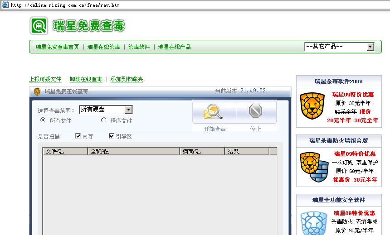Toggle the 引导区 scan checkbox
Screen dimensions: 390x235
click(x=112, y=136)
